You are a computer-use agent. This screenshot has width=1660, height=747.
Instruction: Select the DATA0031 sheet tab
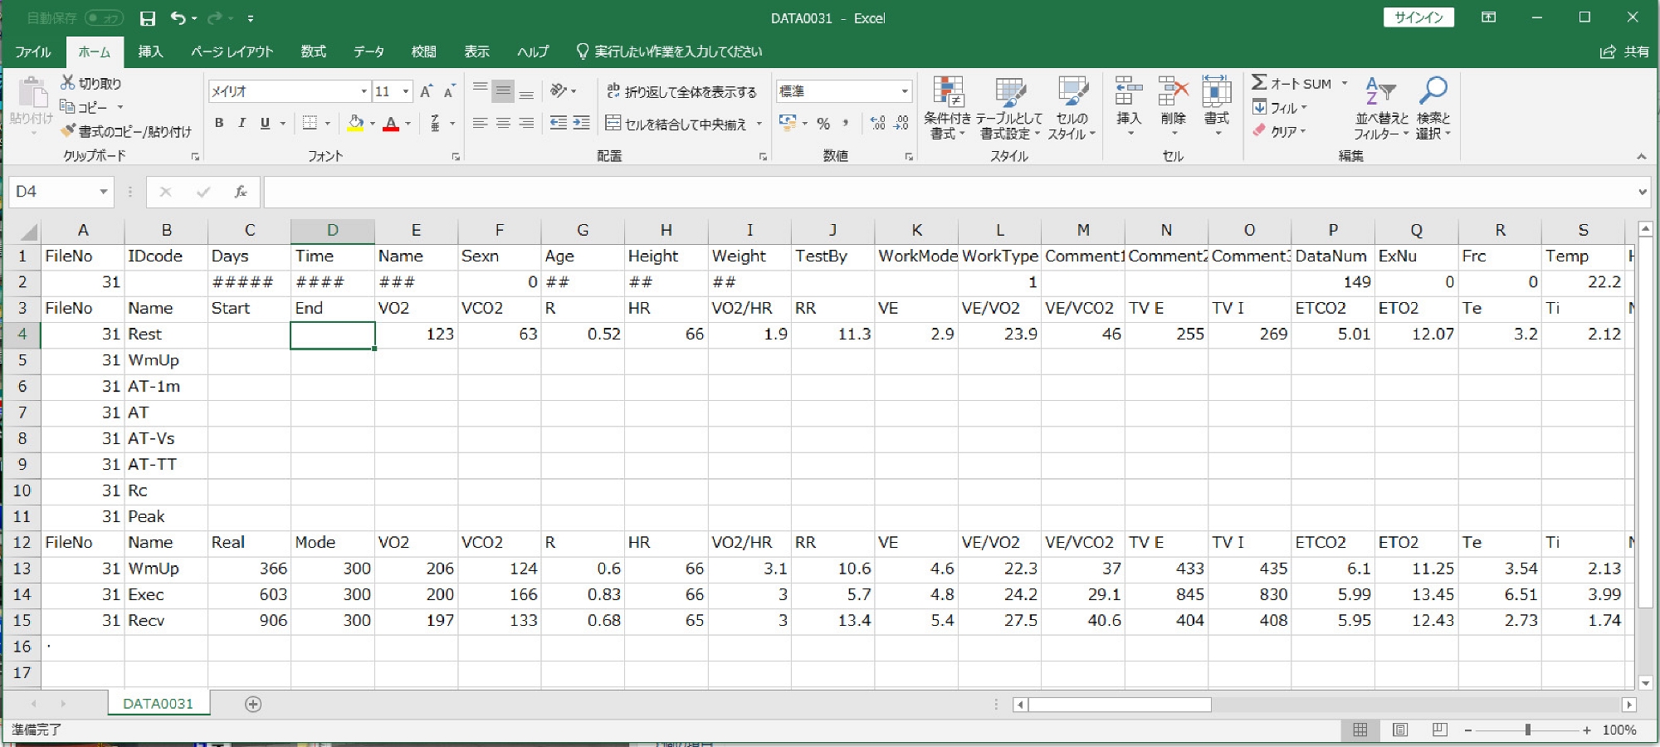(158, 704)
